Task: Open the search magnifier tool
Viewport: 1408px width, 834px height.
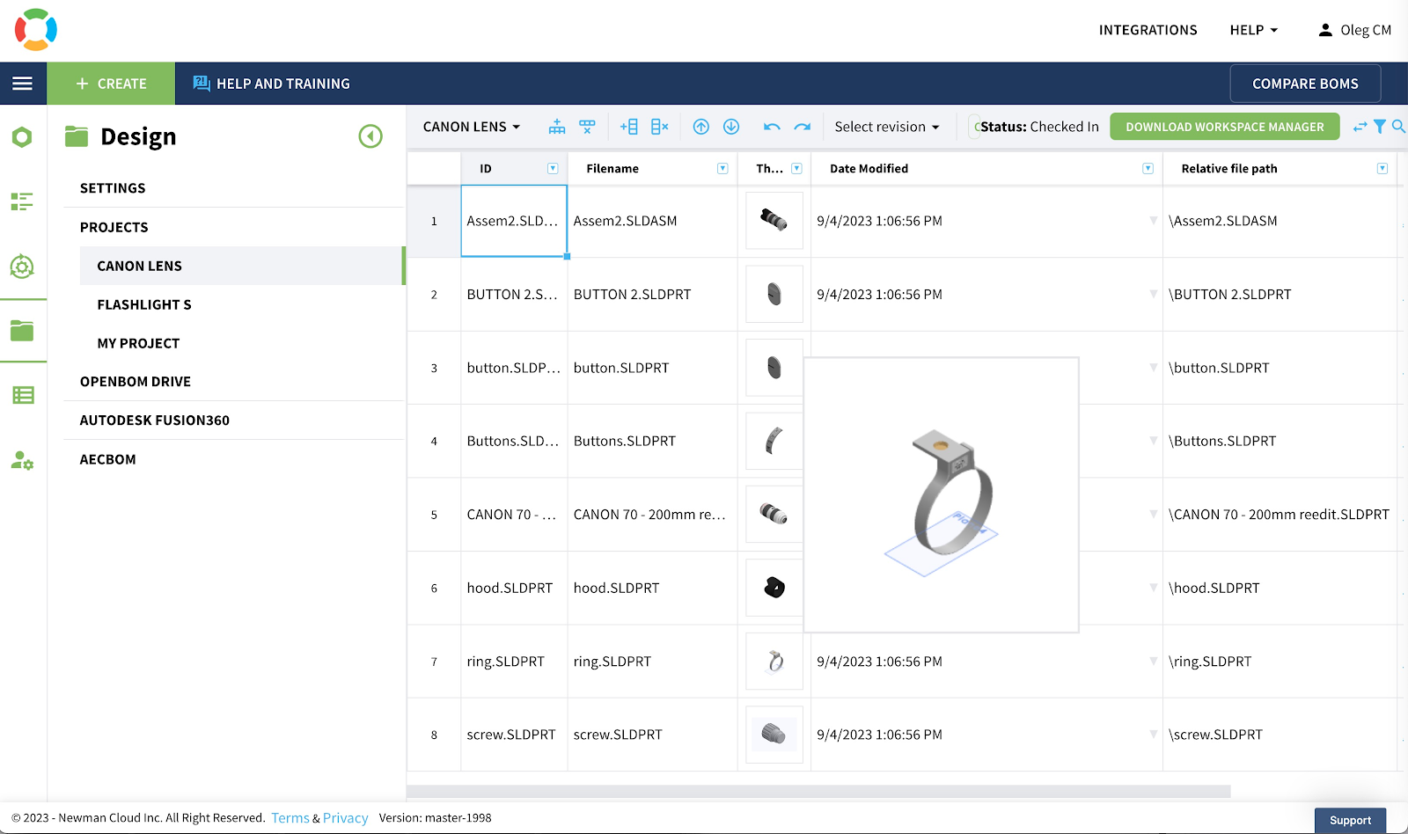Action: (1398, 127)
